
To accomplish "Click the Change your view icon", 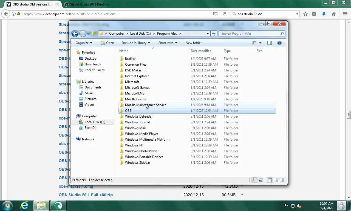I will click(x=254, y=43).
